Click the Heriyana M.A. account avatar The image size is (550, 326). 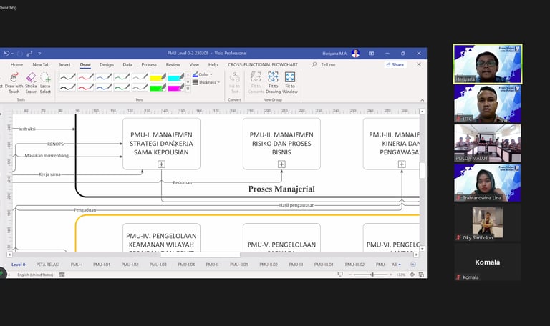[x=355, y=54]
